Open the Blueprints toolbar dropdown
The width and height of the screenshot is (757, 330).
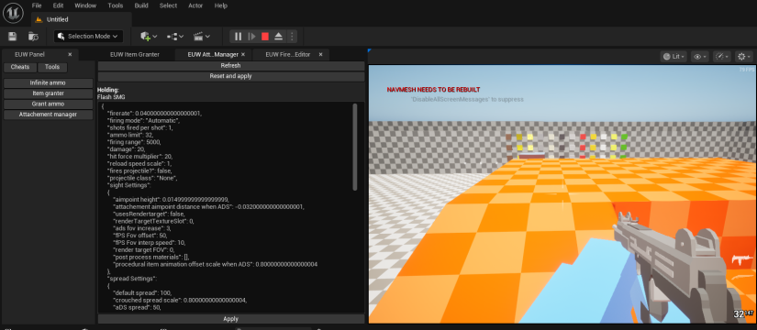pyautogui.click(x=175, y=36)
